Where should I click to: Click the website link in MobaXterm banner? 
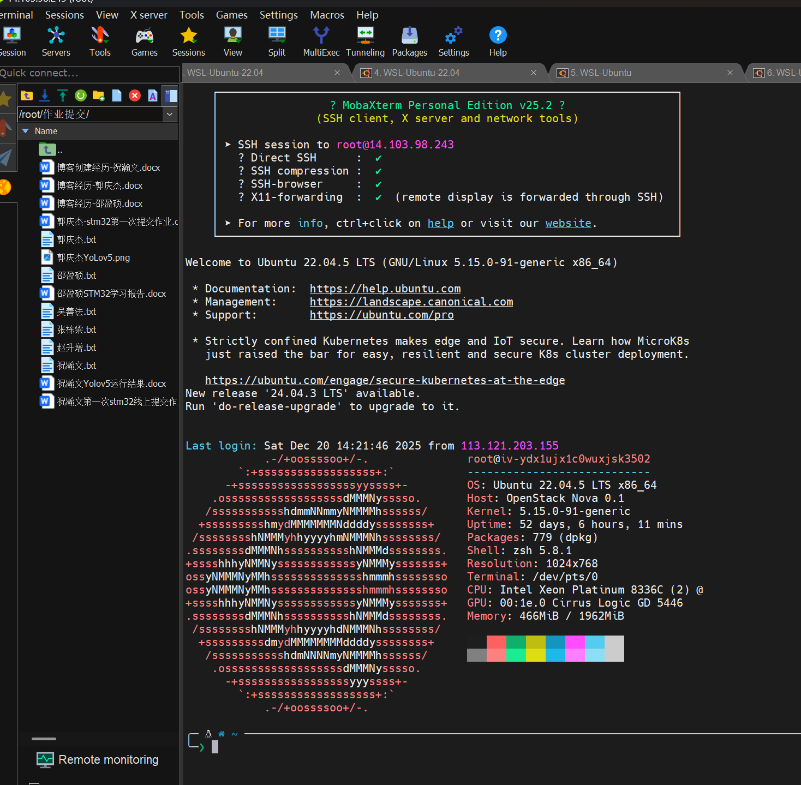click(568, 223)
